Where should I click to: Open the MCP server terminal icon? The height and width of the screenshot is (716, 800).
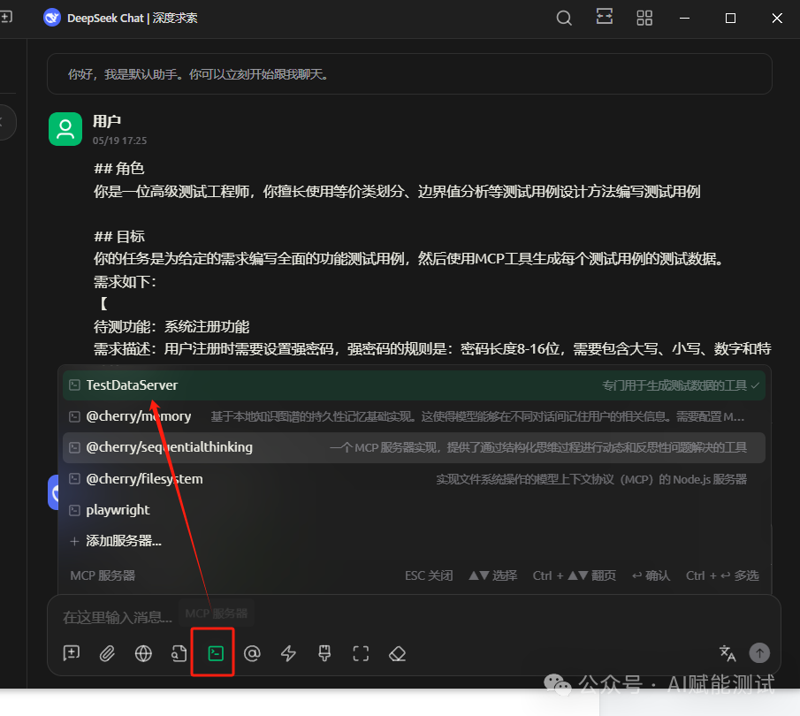(x=212, y=653)
